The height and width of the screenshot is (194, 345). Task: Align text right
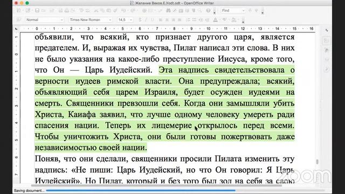pos(174,20)
